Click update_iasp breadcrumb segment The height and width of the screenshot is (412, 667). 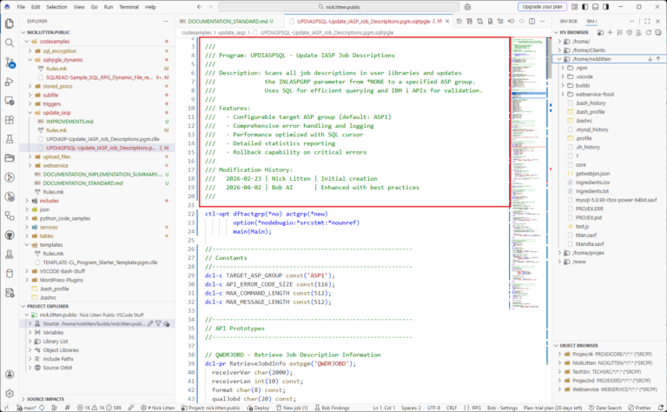[x=232, y=32]
